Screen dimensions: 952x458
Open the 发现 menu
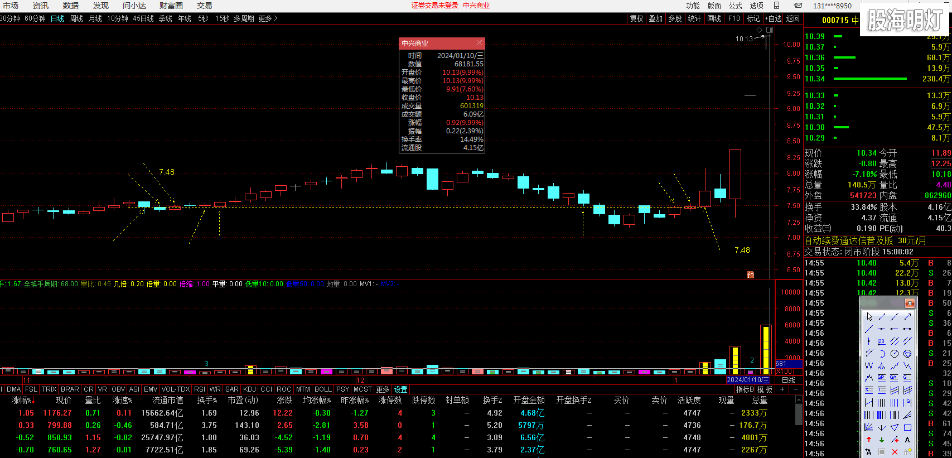coord(101,6)
